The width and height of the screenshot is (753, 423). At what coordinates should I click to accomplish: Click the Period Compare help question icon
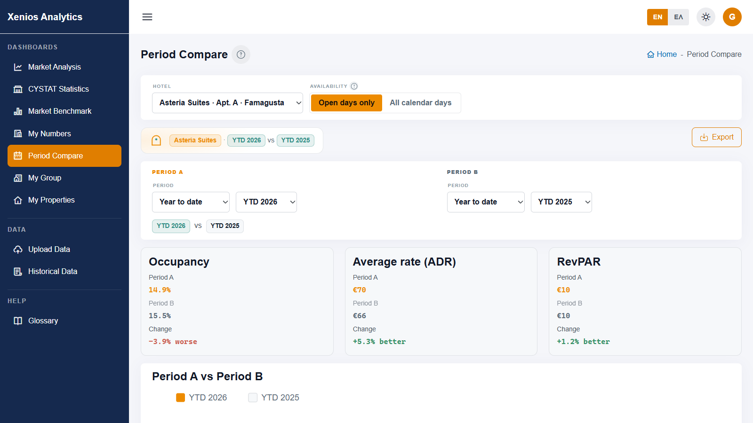(x=241, y=55)
